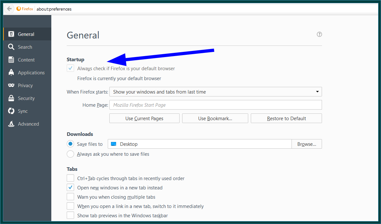Screen dimensions: 381x224
Task: Click the Restore to Default button
Action: [x=286, y=119]
